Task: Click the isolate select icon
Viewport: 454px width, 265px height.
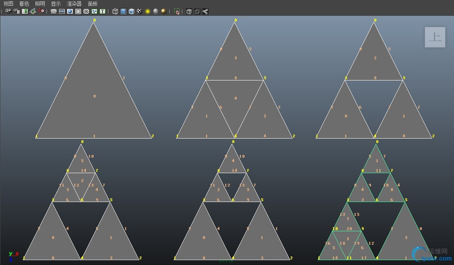Action: 177,11
